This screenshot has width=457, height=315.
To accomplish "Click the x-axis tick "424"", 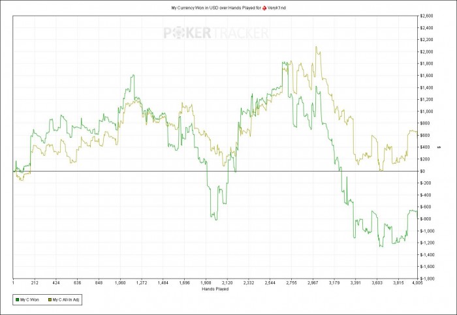I will (x=56, y=282).
